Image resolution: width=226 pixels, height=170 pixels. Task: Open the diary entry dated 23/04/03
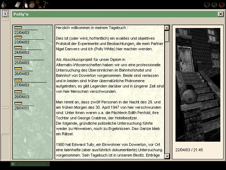pos(22,42)
